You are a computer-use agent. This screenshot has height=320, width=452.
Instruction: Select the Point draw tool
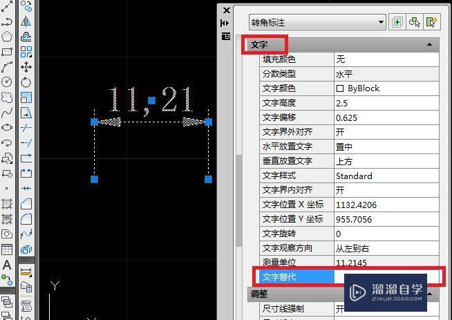(x=6, y=188)
